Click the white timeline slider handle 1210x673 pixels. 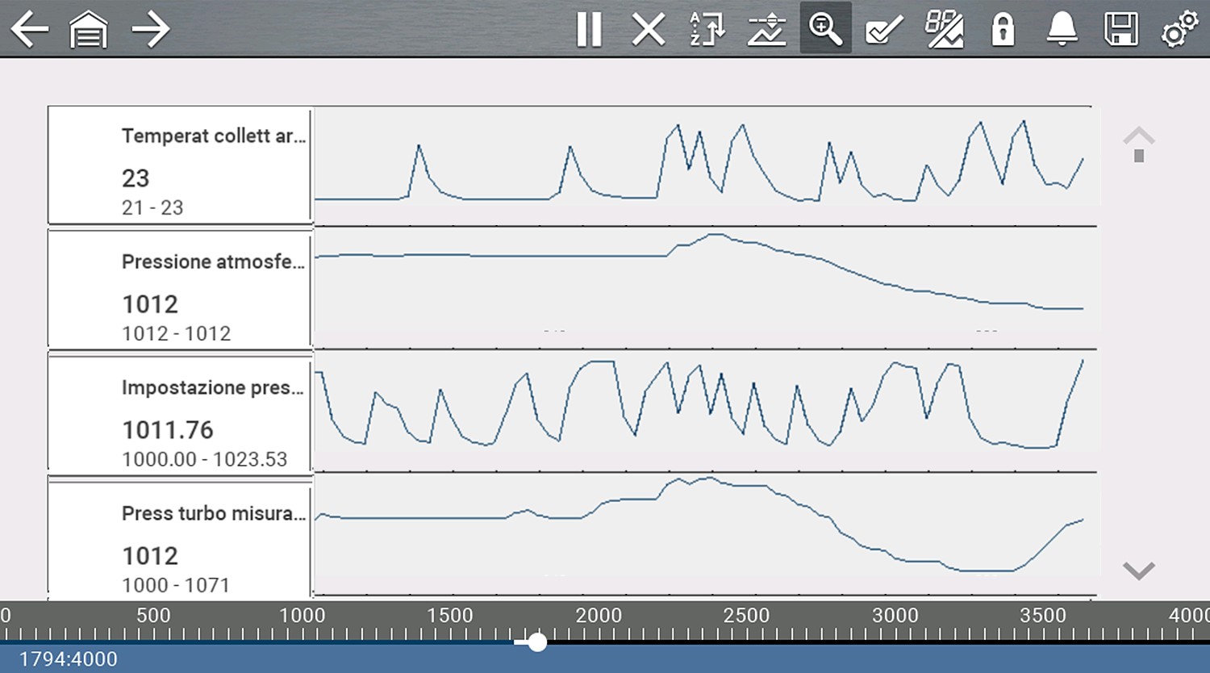[537, 642]
